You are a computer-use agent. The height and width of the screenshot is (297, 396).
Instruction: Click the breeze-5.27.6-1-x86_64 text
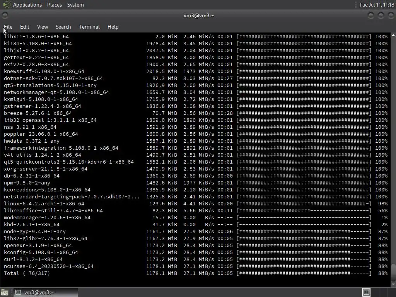[38, 113]
